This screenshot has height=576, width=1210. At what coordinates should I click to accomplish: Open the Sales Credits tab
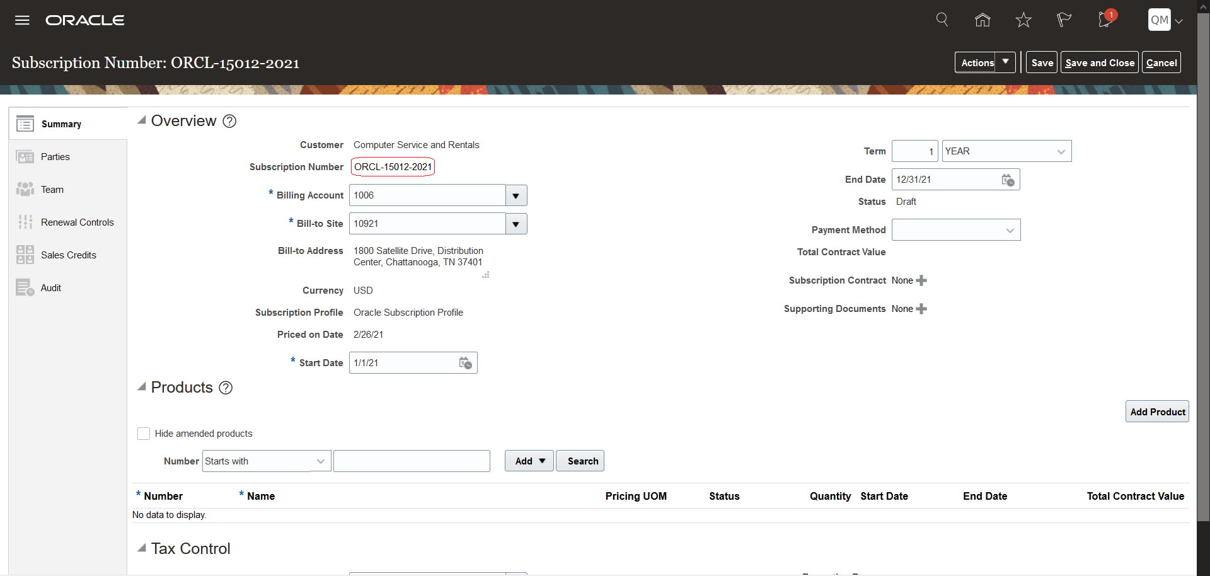click(68, 255)
